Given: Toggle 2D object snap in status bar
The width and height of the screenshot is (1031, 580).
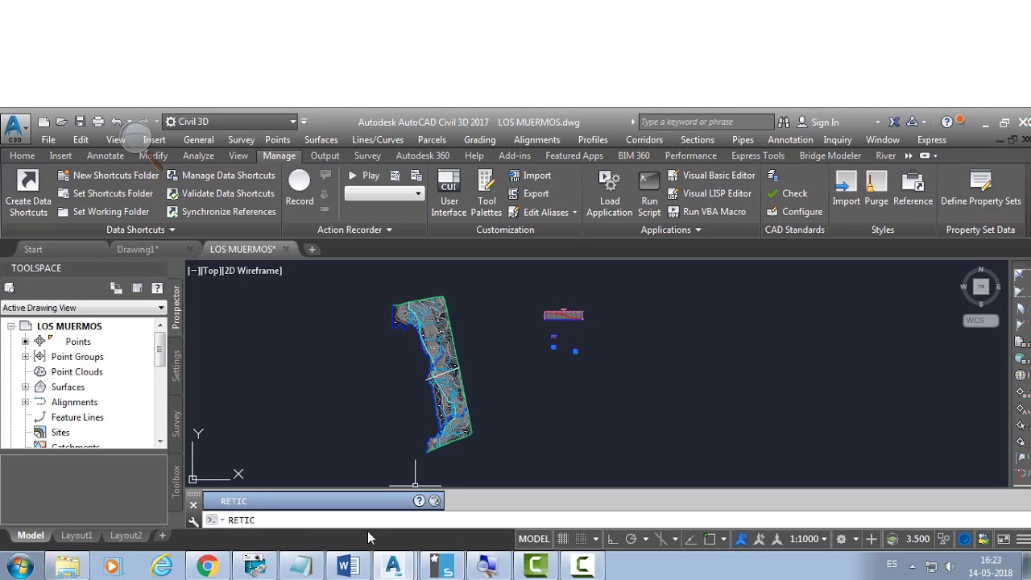Looking at the screenshot, I should (709, 539).
